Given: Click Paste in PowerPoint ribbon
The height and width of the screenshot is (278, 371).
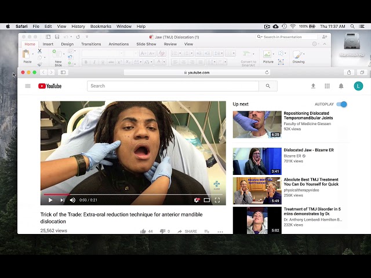Looking at the screenshot, I should [27, 56].
